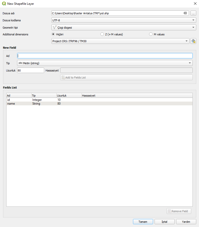Viewport: 199px width, 227px height.
Task: Clear the Dosya adı file path
Action: tap(185, 13)
